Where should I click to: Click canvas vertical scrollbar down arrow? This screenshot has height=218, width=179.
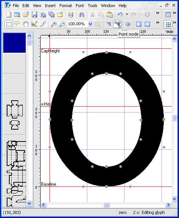click(x=175, y=199)
